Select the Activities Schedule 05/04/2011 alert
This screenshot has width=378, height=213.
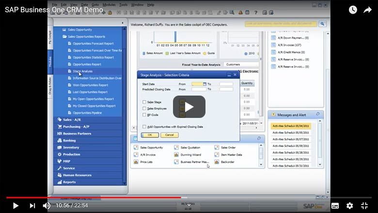click(x=291, y=126)
